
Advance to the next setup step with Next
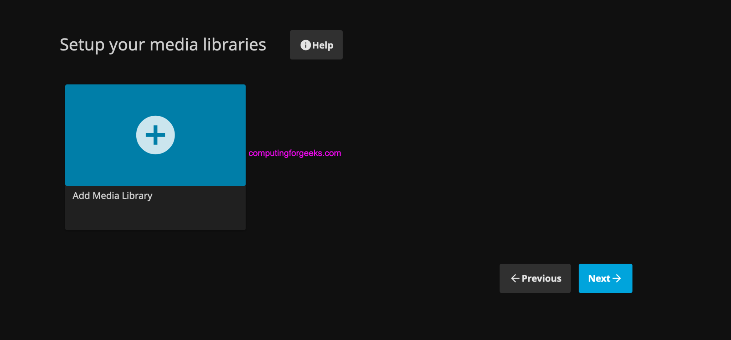pyautogui.click(x=605, y=278)
